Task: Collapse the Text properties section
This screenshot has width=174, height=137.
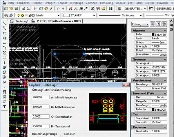Action: [165, 114]
